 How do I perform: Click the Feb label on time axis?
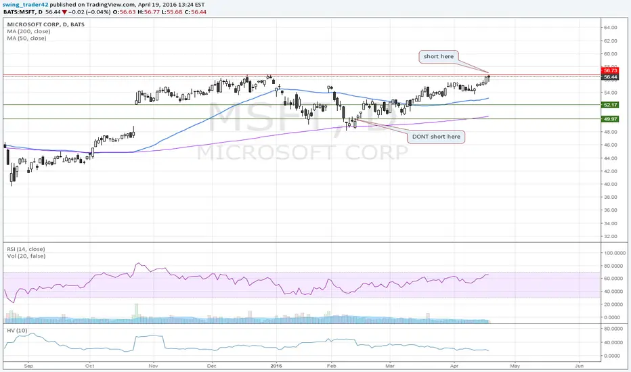tap(331, 366)
